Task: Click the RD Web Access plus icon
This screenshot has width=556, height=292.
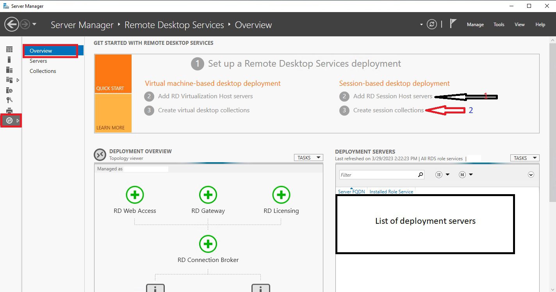Action: (135, 195)
